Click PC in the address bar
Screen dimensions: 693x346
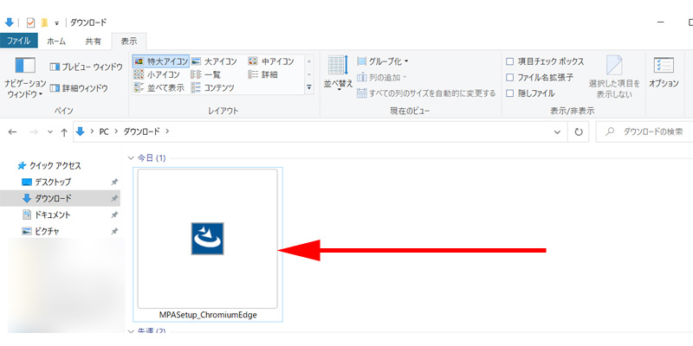coord(104,131)
